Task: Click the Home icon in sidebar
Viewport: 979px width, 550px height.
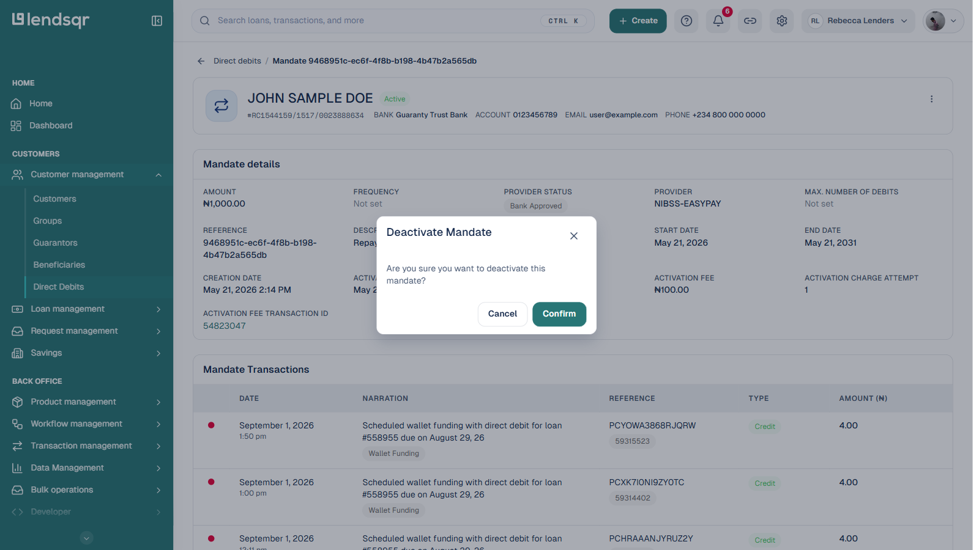Action: (17, 104)
